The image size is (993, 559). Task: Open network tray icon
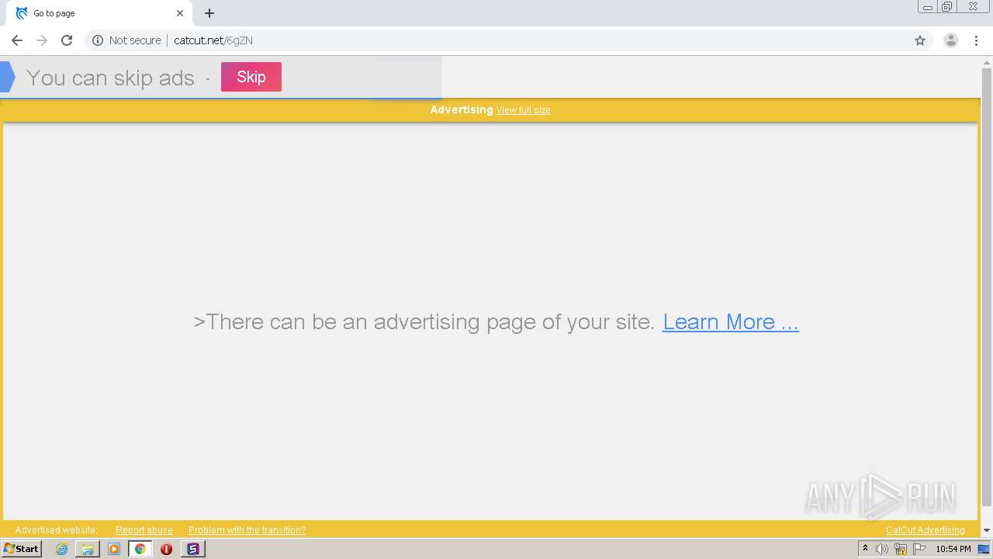[901, 549]
